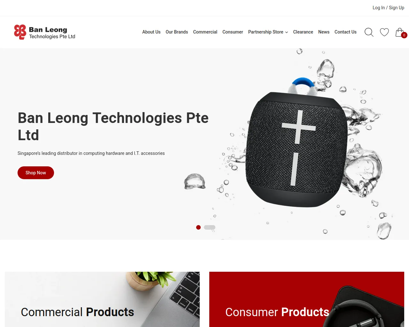Open the shopping bag cart icon
This screenshot has width=409, height=327.
(399, 32)
